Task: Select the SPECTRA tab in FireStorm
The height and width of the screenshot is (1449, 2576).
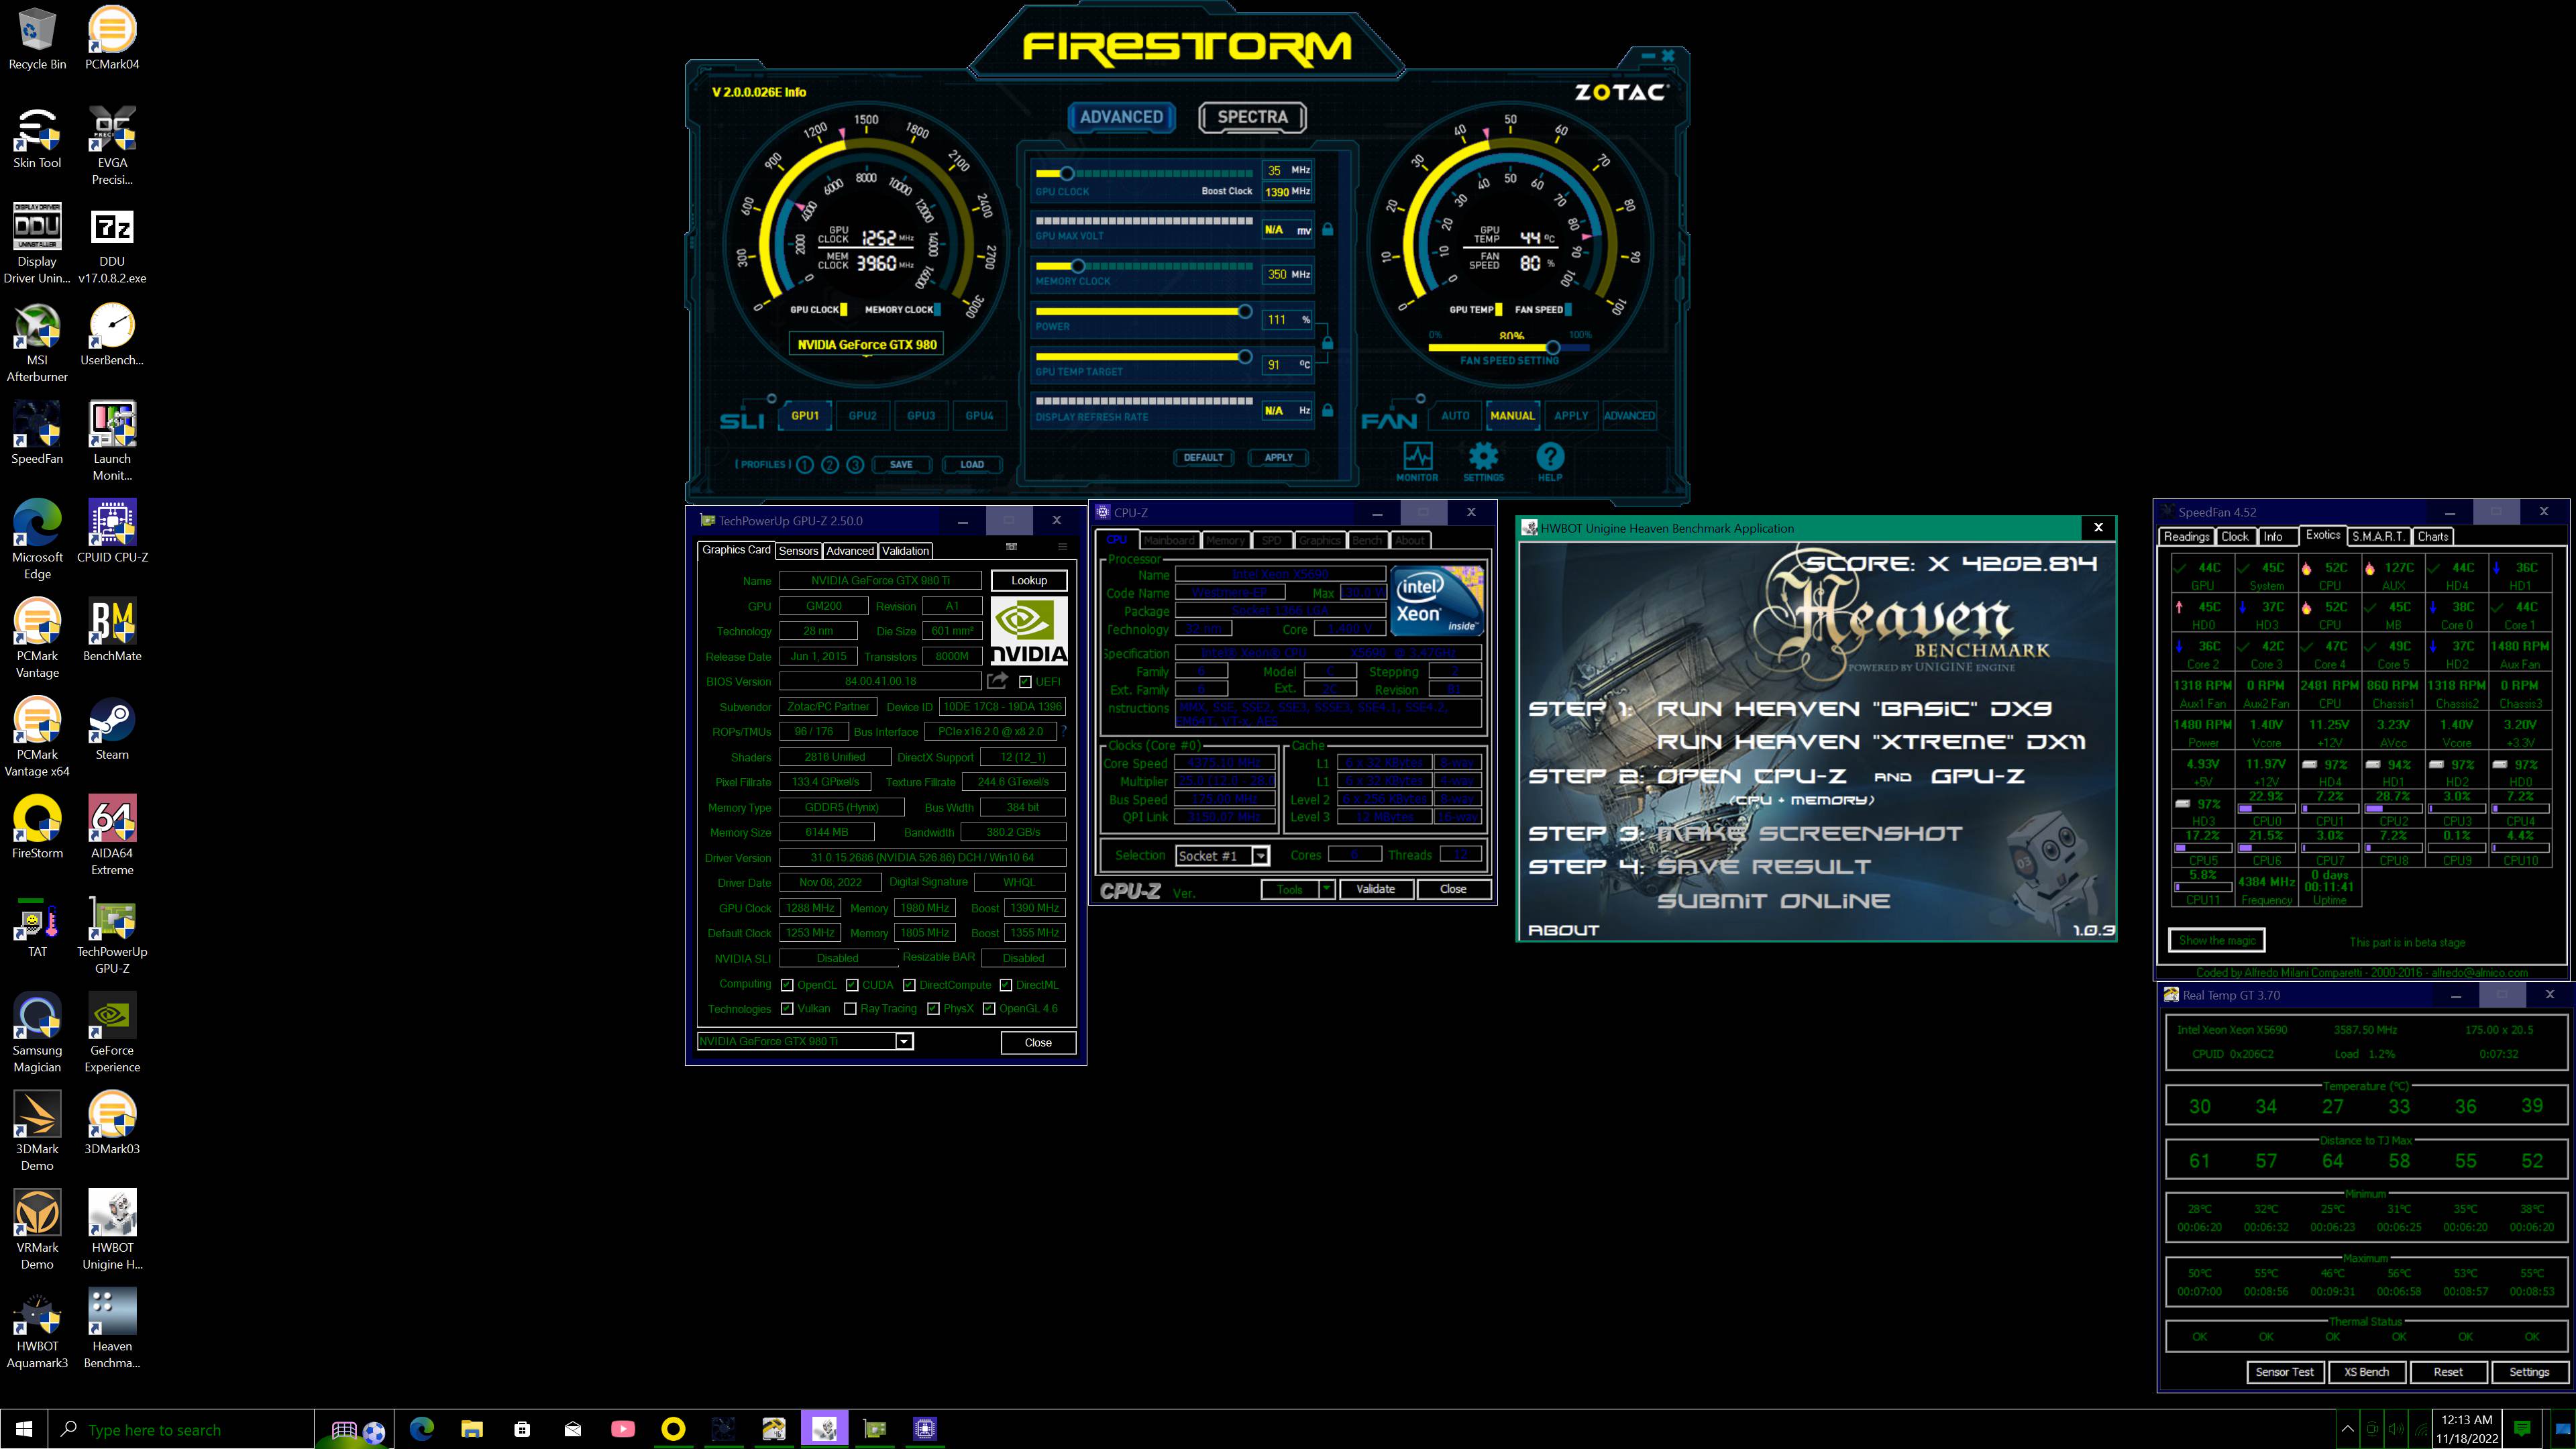Action: [1252, 117]
